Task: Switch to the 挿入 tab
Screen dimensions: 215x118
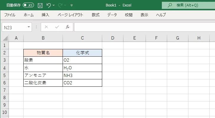Action: [x=45, y=15]
